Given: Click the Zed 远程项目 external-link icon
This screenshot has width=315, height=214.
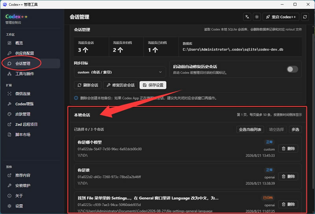Looking at the screenshot, I should pos(9,124).
